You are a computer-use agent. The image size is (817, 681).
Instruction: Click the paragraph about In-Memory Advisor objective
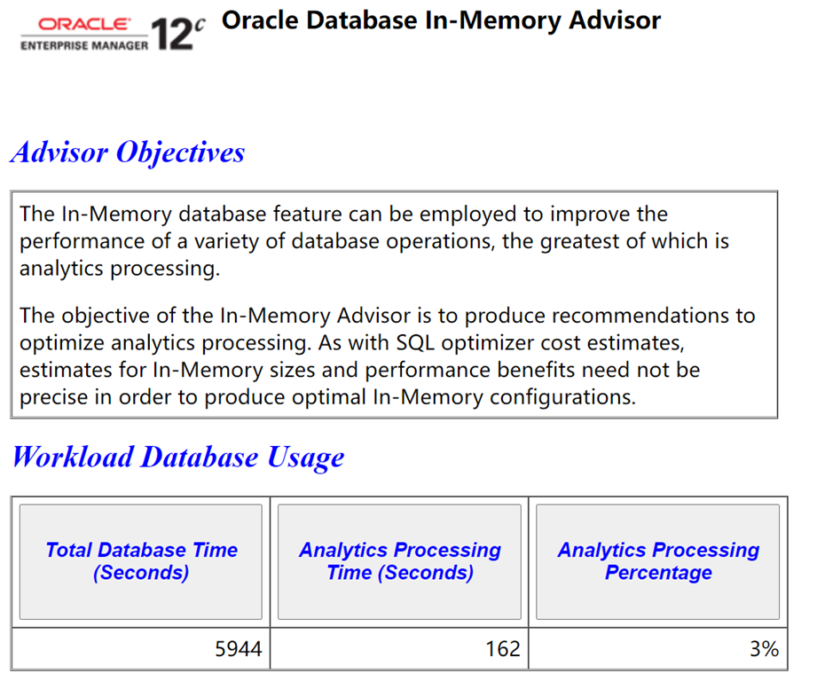[x=387, y=356]
